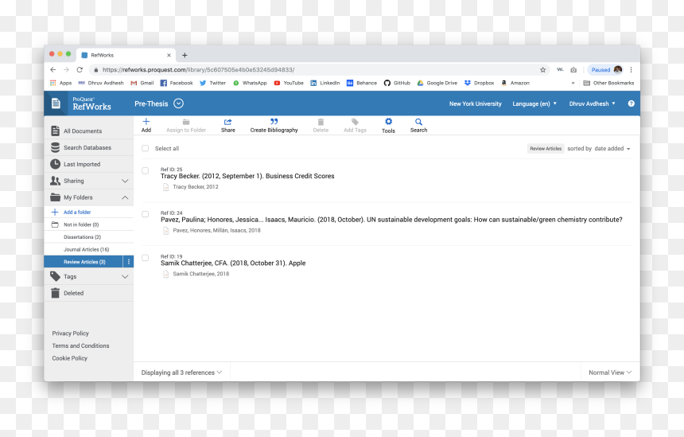684x437 pixels.
Task: Open the help question mark icon
Action: click(x=632, y=104)
